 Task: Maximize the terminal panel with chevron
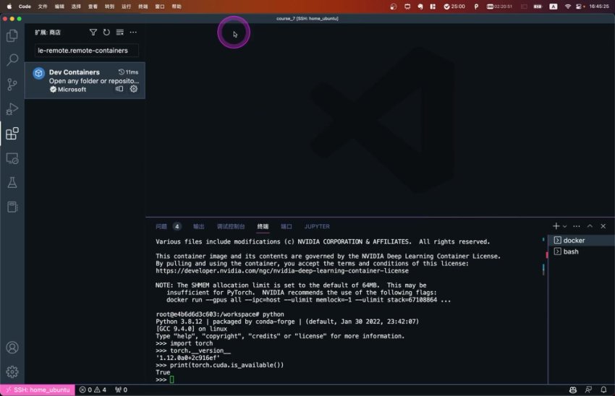coord(590,226)
